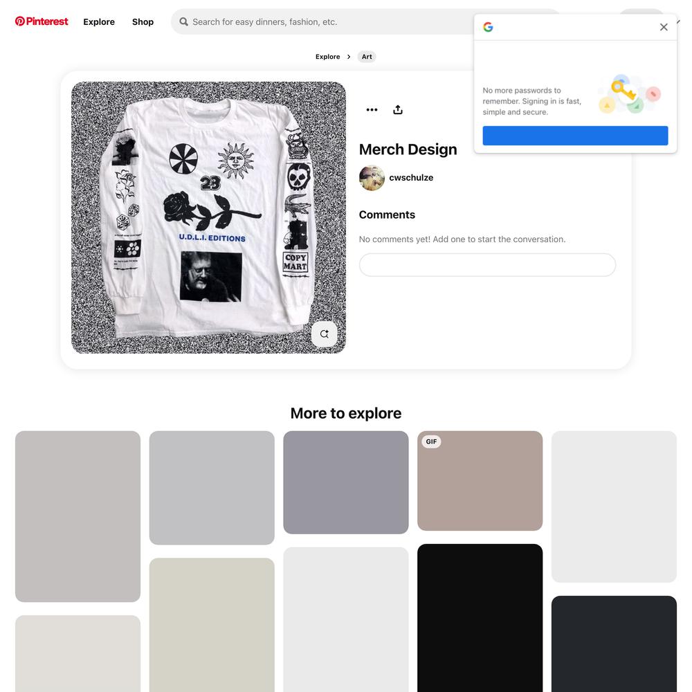
Task: Click the search magnifier icon
Action: (x=183, y=21)
